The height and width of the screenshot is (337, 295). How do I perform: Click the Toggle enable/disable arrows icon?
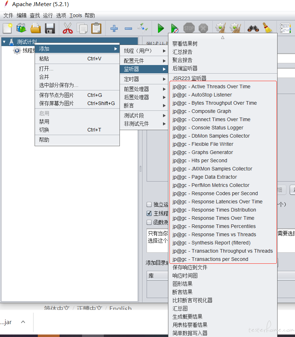pyautogui.click(x=143, y=28)
